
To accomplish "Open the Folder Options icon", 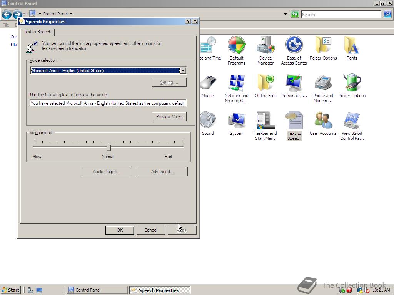I will tap(323, 48).
